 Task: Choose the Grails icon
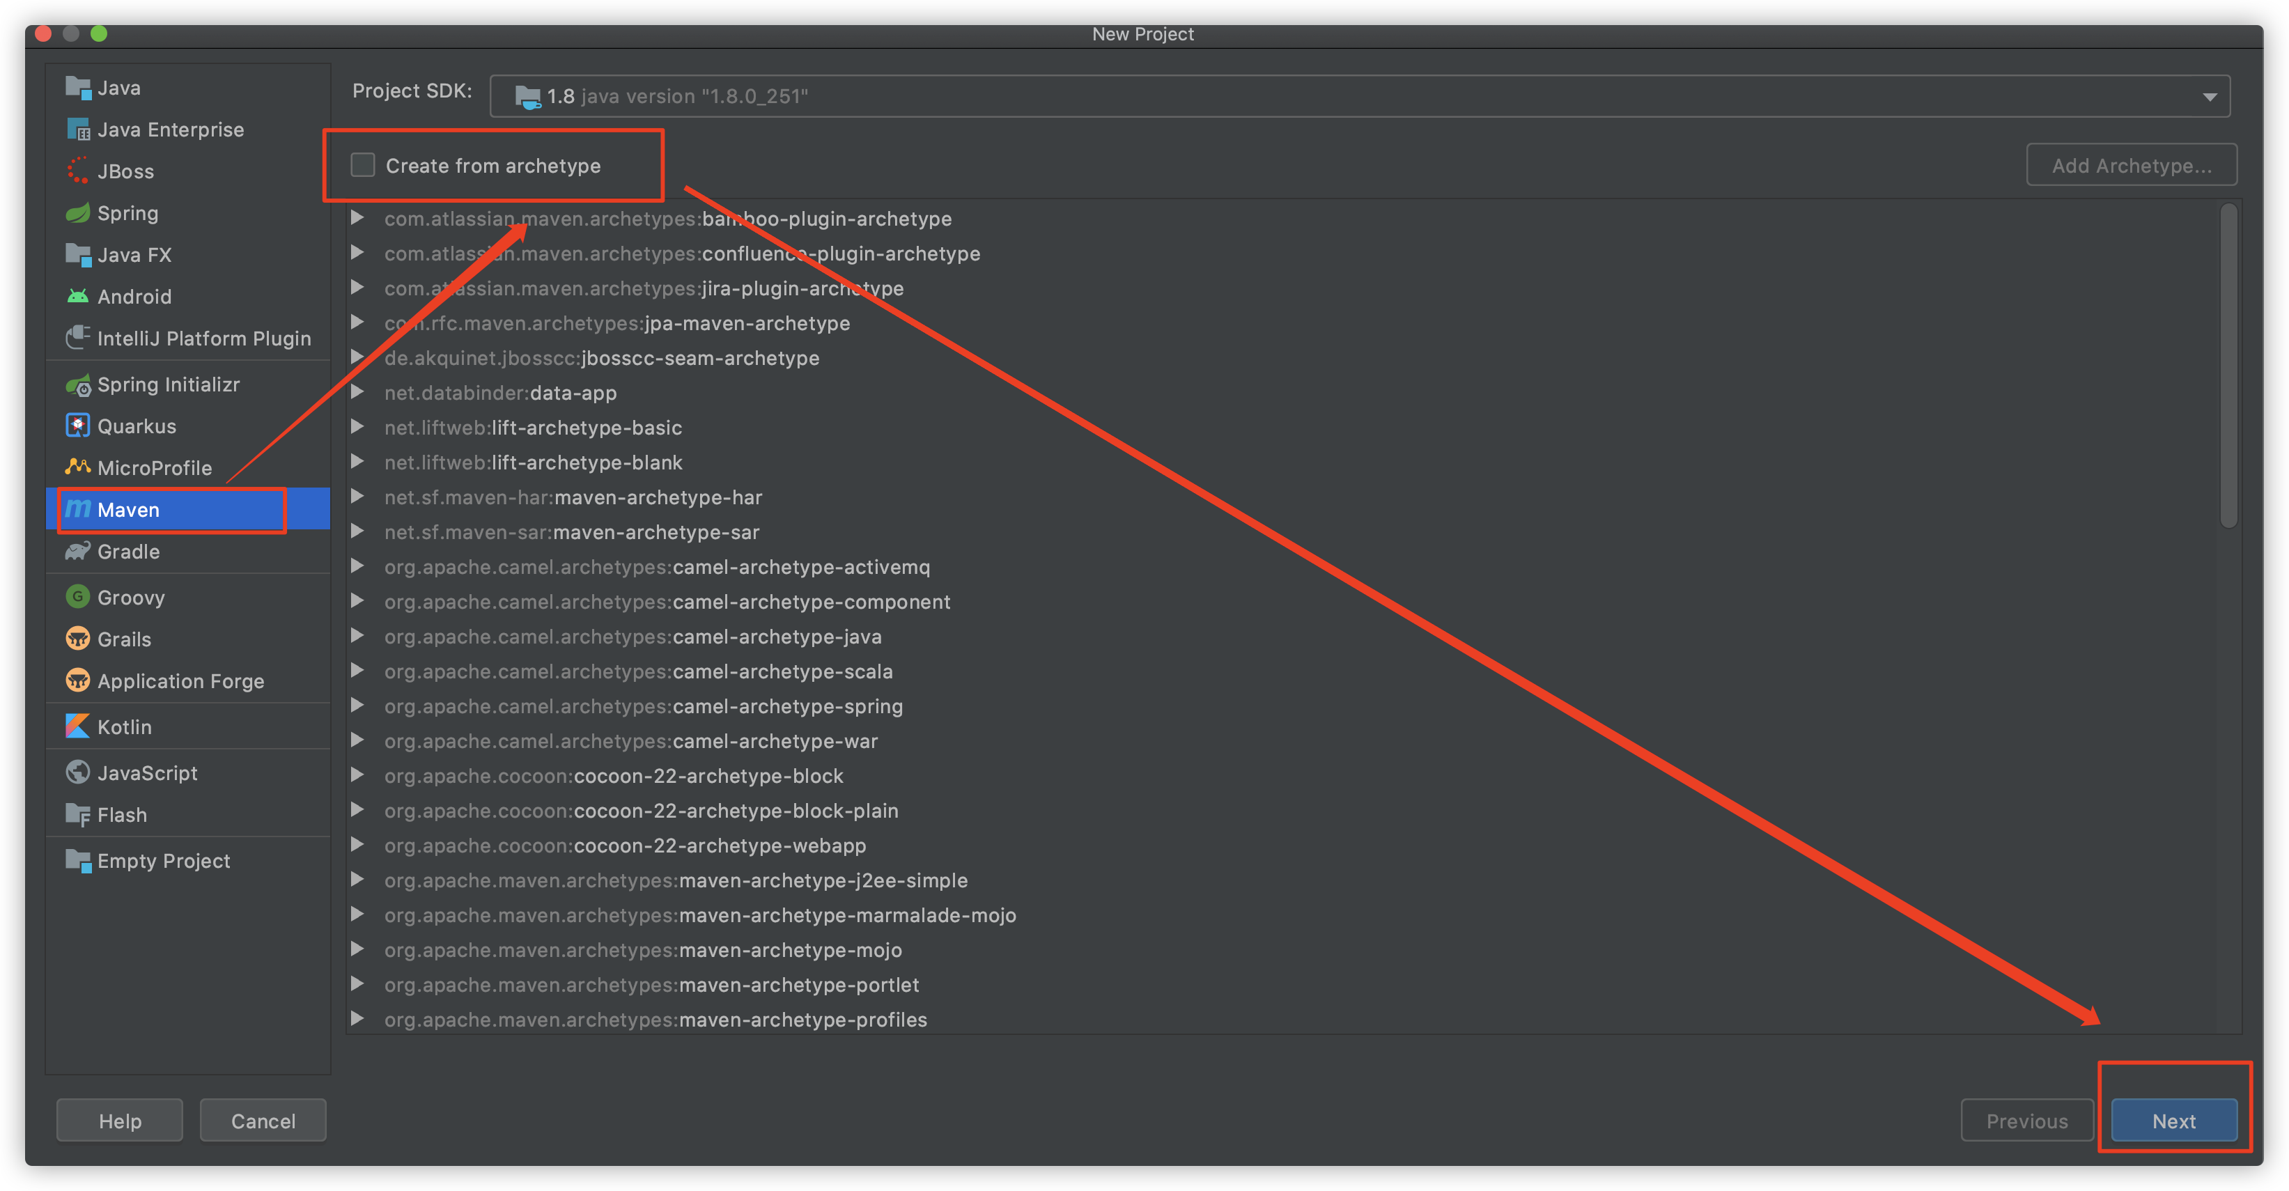[x=78, y=639]
